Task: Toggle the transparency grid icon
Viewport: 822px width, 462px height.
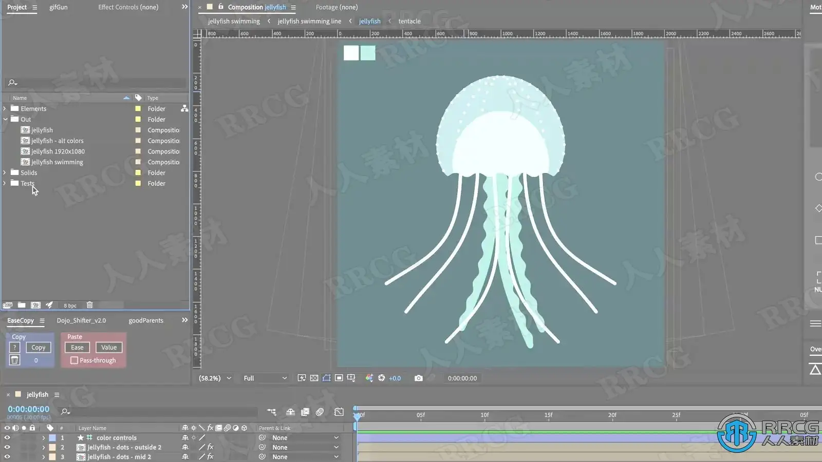Action: tap(314, 378)
